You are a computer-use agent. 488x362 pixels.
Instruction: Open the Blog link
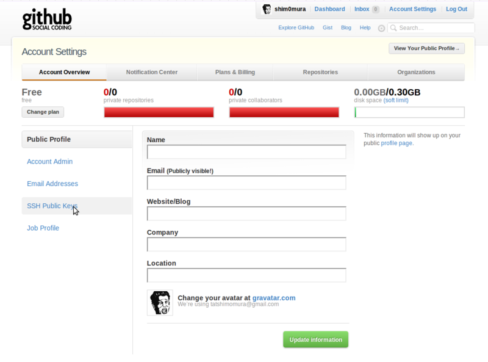pyautogui.click(x=346, y=27)
